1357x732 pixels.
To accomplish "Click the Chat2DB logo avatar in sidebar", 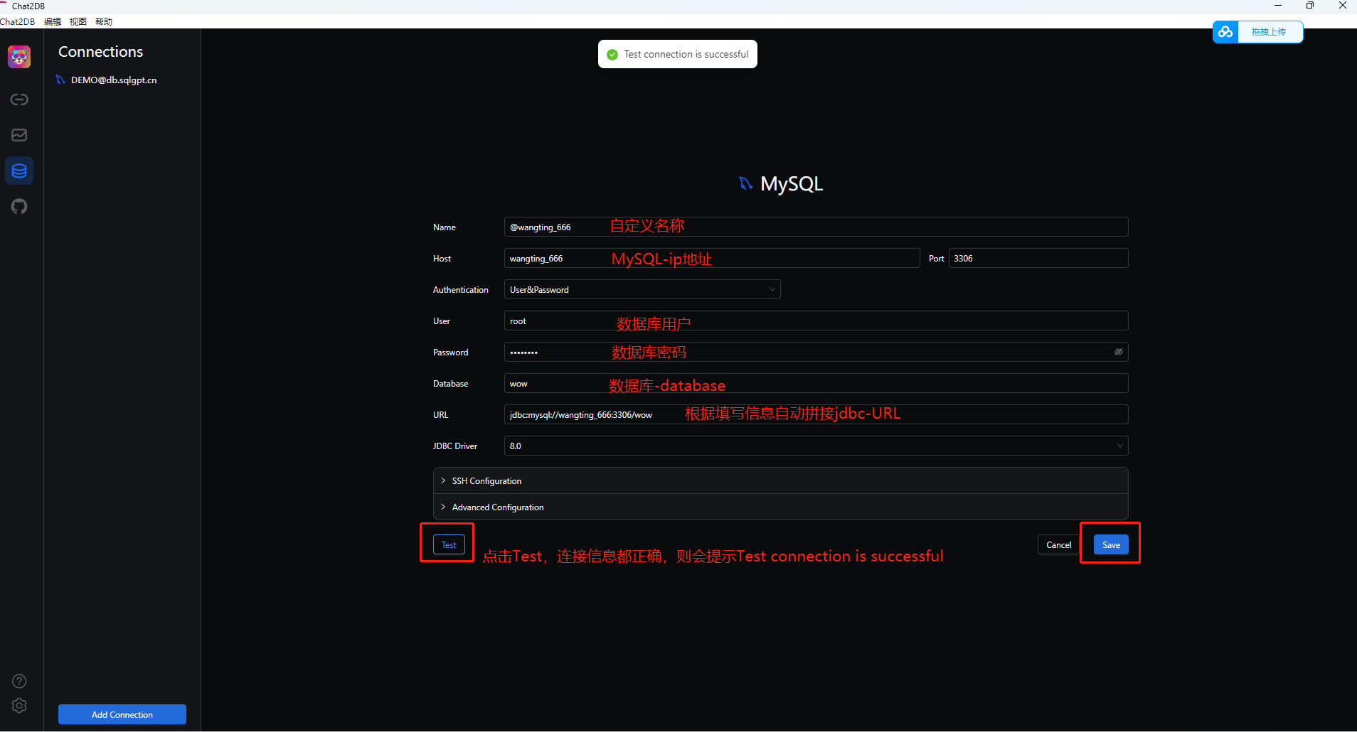I will coord(19,56).
